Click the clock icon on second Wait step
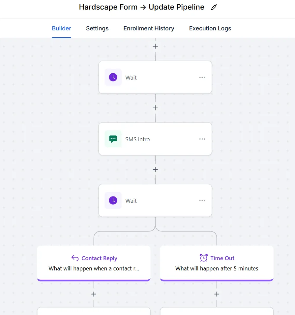 (x=113, y=200)
